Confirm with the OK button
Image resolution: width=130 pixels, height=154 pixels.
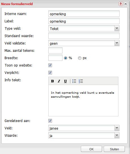91,149
